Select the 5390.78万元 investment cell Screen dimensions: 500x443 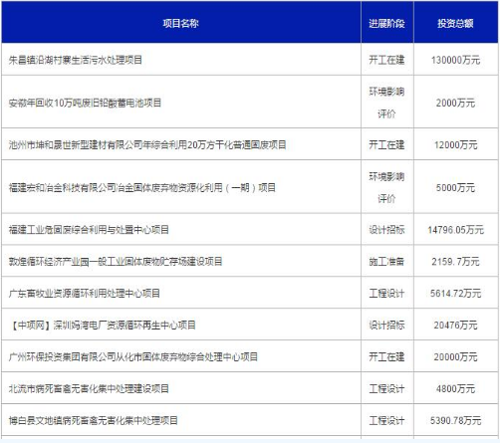(x=455, y=420)
